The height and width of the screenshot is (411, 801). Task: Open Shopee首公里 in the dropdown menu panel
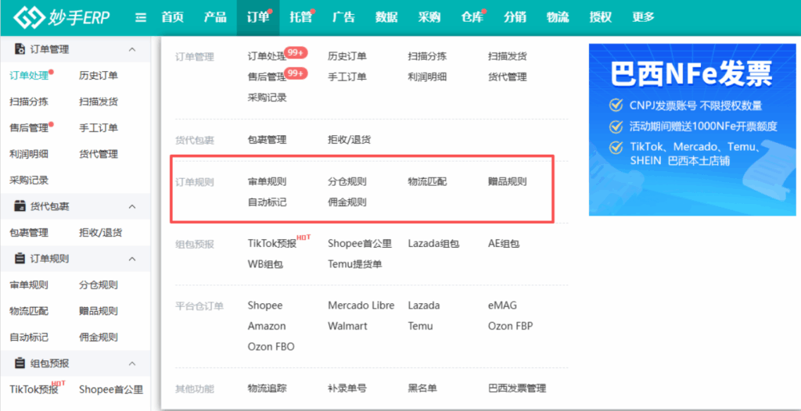point(360,244)
